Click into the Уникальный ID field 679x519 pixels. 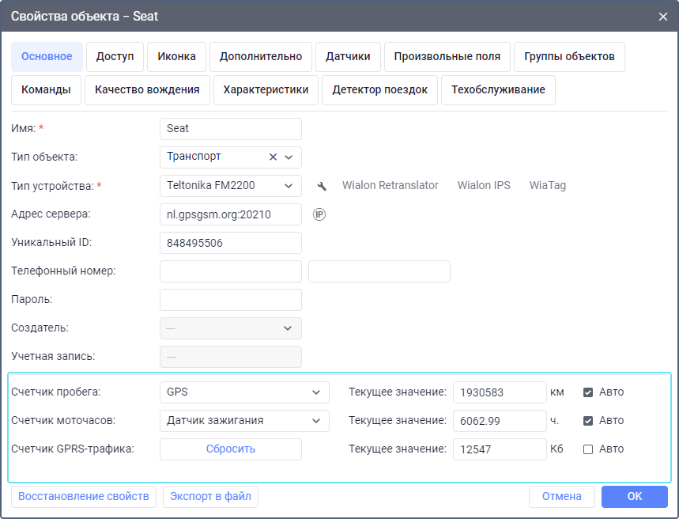pos(230,243)
